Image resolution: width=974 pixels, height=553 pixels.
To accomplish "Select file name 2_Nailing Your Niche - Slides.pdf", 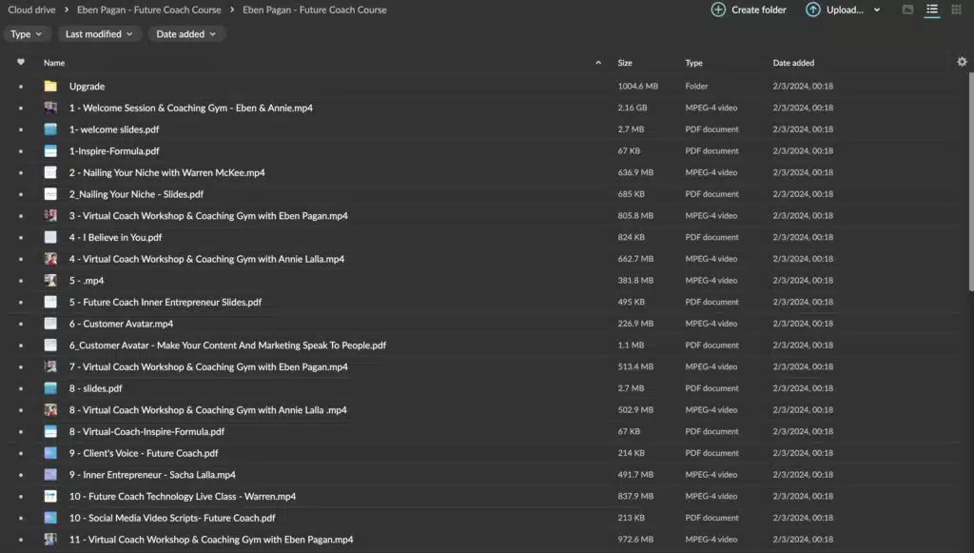I will point(136,194).
